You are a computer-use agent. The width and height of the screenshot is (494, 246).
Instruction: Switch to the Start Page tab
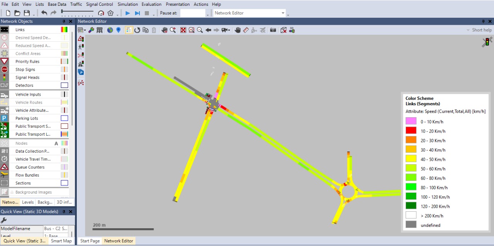pos(90,241)
